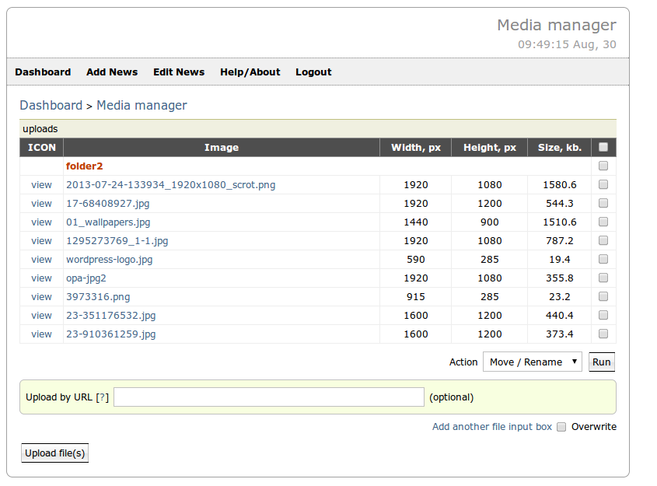This screenshot has width=657, height=486.
Task: Open the Dashboard menu item
Action: pos(43,72)
